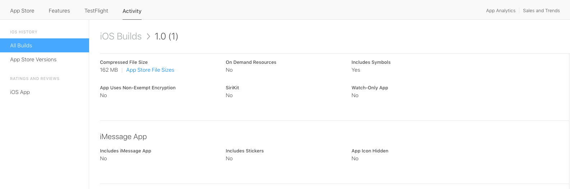This screenshot has height=189, width=570.
Task: Click the breadcrumb chevron arrow
Action: point(148,36)
